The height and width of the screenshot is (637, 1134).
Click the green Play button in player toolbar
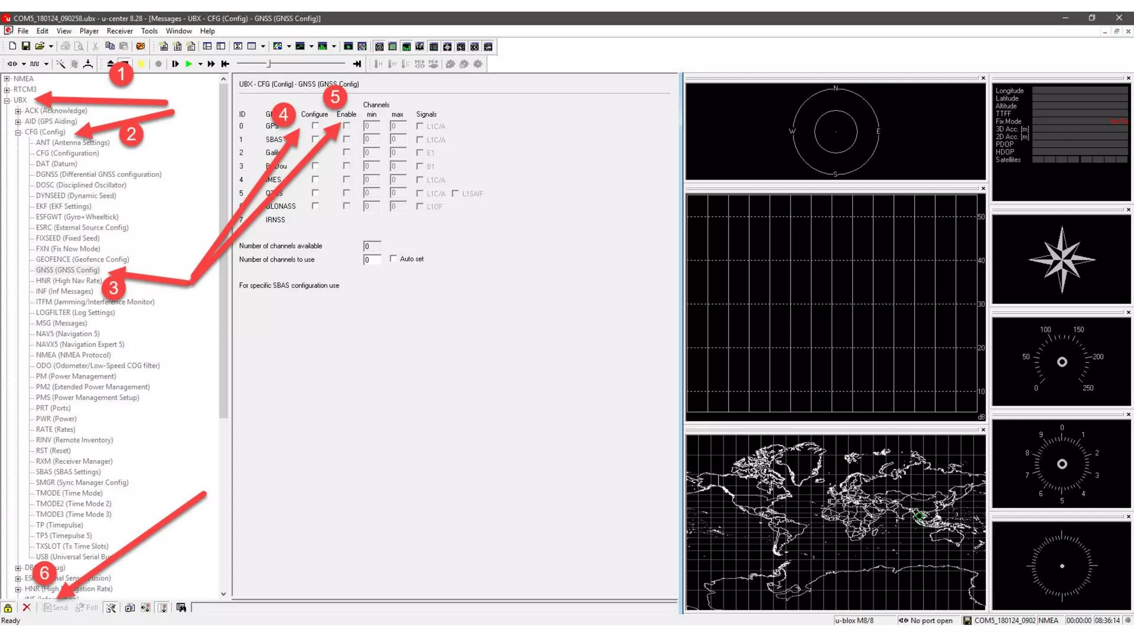(189, 64)
